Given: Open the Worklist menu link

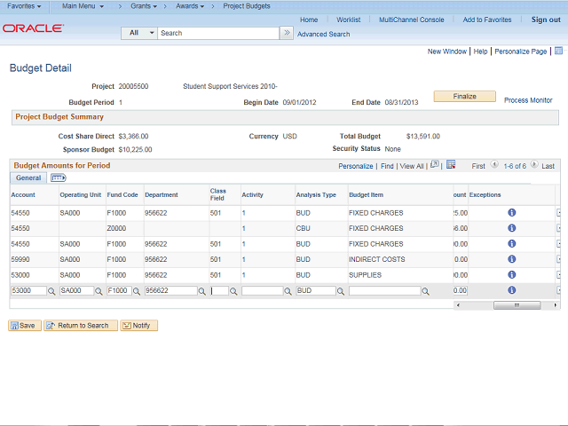Looking at the screenshot, I should pyautogui.click(x=348, y=20).
